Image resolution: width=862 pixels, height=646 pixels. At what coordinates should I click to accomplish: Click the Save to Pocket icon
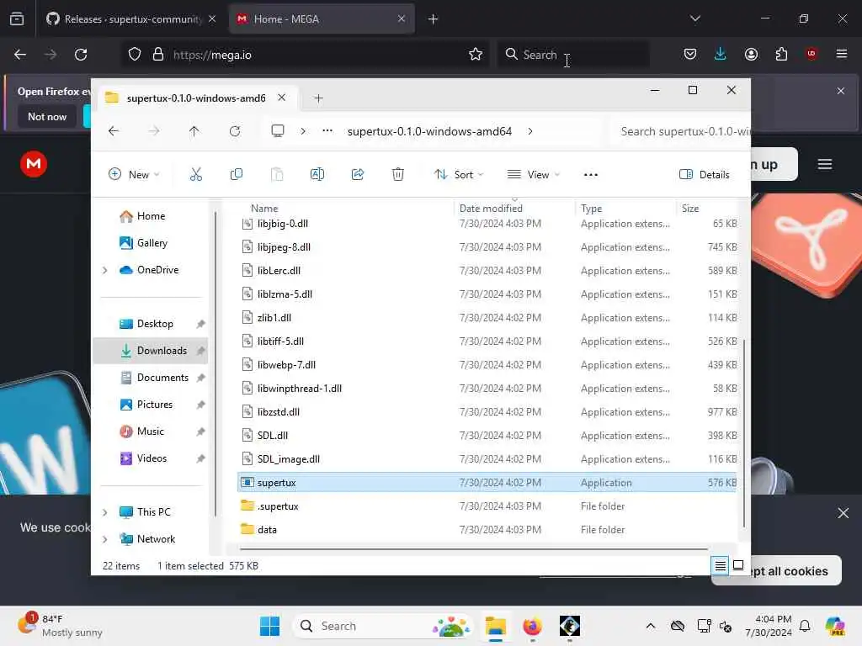coord(690,54)
